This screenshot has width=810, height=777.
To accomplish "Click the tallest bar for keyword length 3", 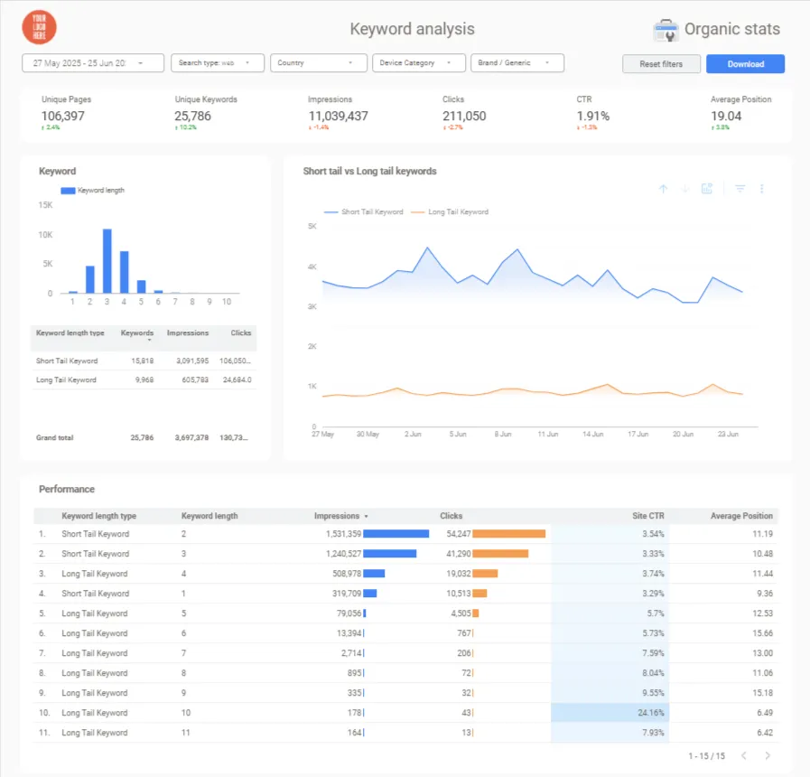I will pos(107,261).
